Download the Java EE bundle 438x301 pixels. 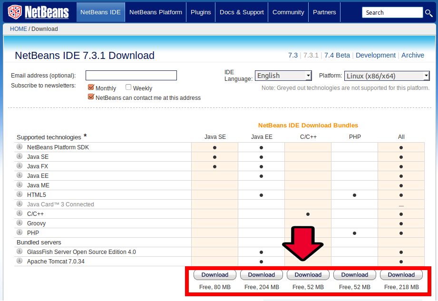(x=261, y=274)
